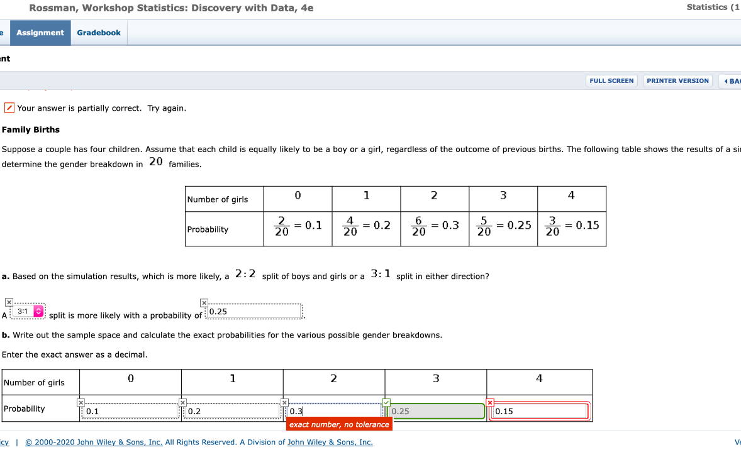The height and width of the screenshot is (462, 741).
Task: Click inside the 0.1 probability input field
Action: click(x=126, y=411)
